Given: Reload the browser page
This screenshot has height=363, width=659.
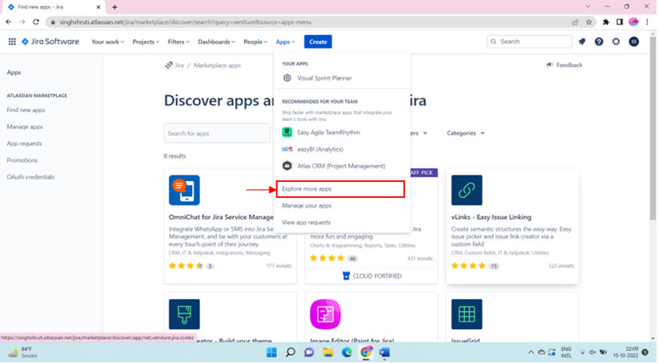Looking at the screenshot, I should coord(36,22).
